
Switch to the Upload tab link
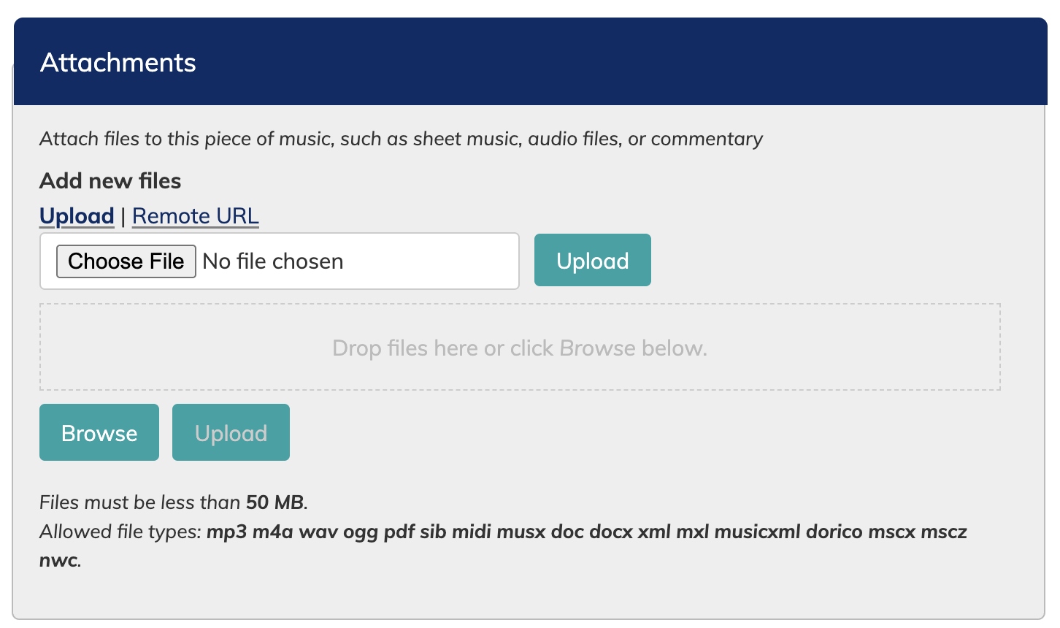click(x=77, y=216)
